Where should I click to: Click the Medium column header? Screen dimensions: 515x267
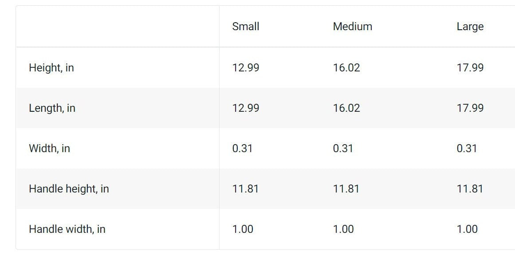coord(353,27)
